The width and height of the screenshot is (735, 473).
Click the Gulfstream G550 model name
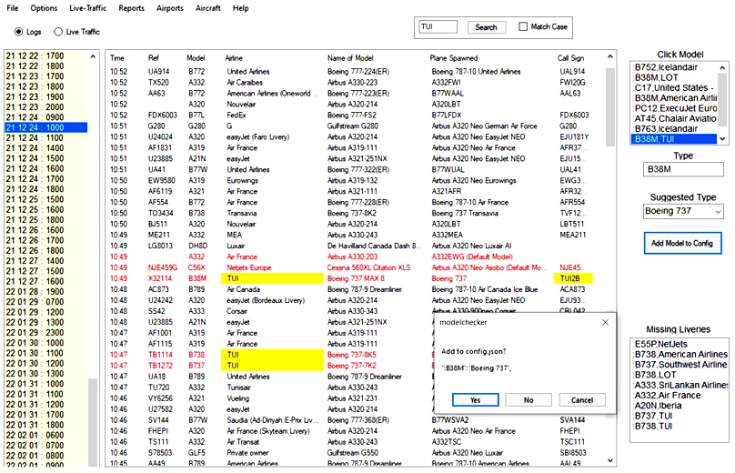coord(353,453)
